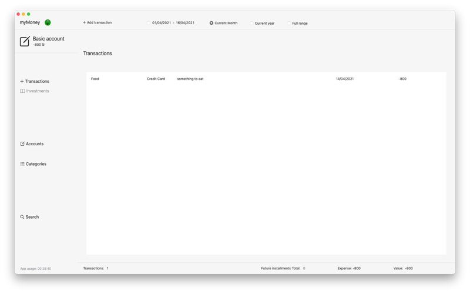The image size is (470, 294).
Task: Click the end date 16/04/2021
Action: 185,23
